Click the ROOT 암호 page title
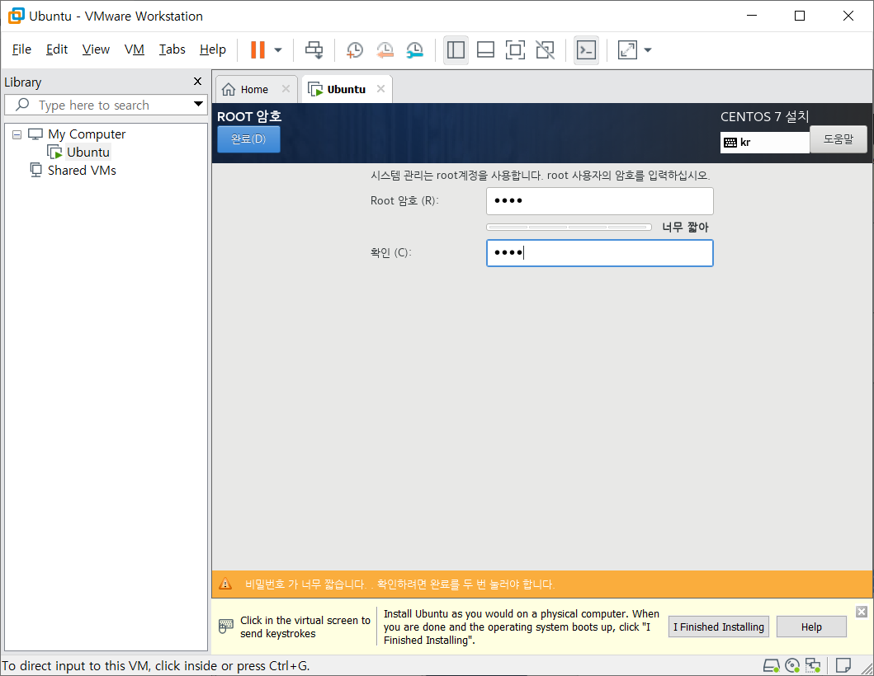This screenshot has width=874, height=676. tap(249, 116)
